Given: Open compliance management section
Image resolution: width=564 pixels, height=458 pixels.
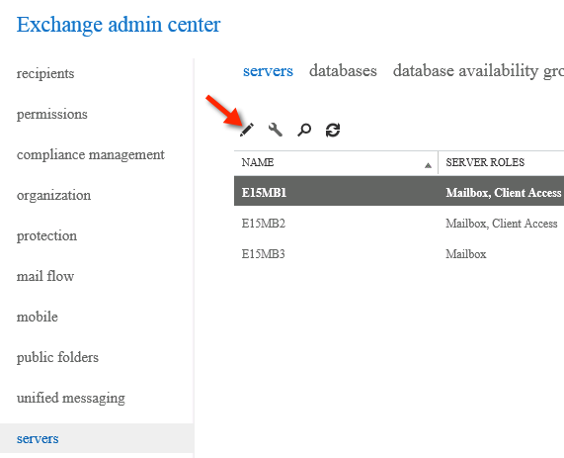Looking at the screenshot, I should [91, 155].
